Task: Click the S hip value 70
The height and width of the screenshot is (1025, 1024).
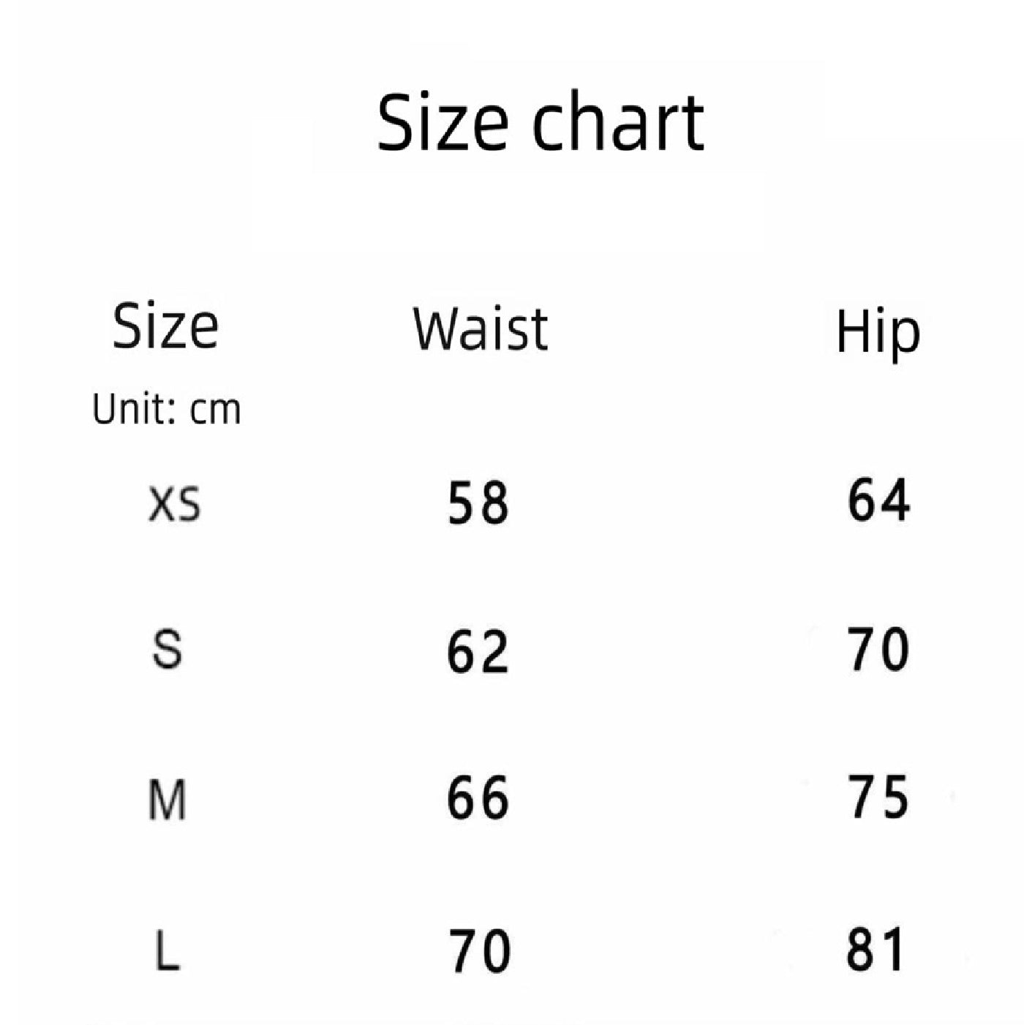Action: (878, 649)
